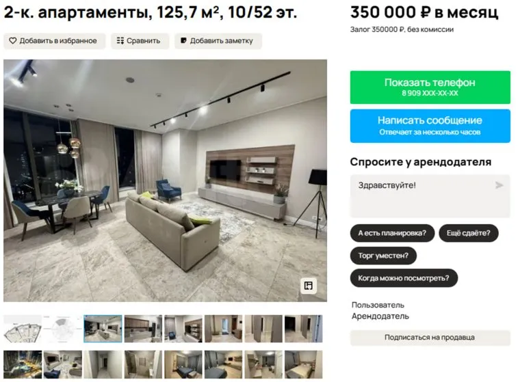Click the compare list icon next to Сравнить
Image resolution: width=520 pixels, height=382 pixels.
[120, 41]
